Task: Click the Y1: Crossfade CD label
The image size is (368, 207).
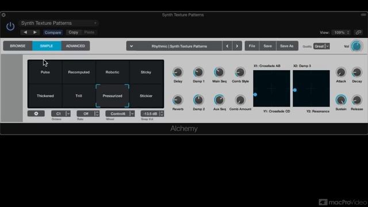Action: click(277, 111)
